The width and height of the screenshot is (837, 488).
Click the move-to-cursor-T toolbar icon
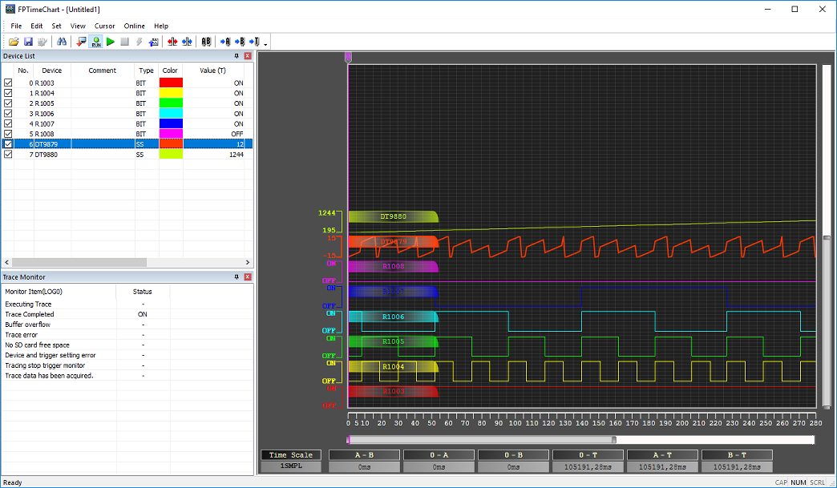point(254,42)
